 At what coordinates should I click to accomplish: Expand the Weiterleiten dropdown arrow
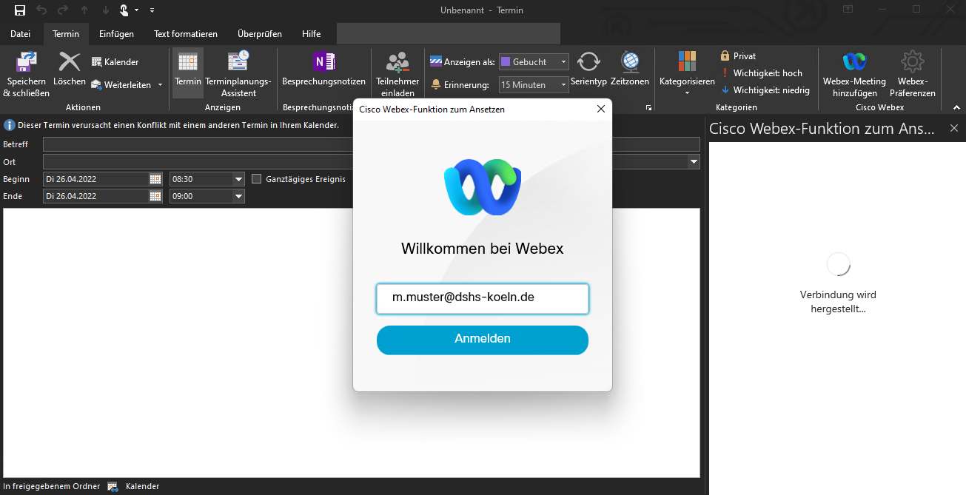160,85
